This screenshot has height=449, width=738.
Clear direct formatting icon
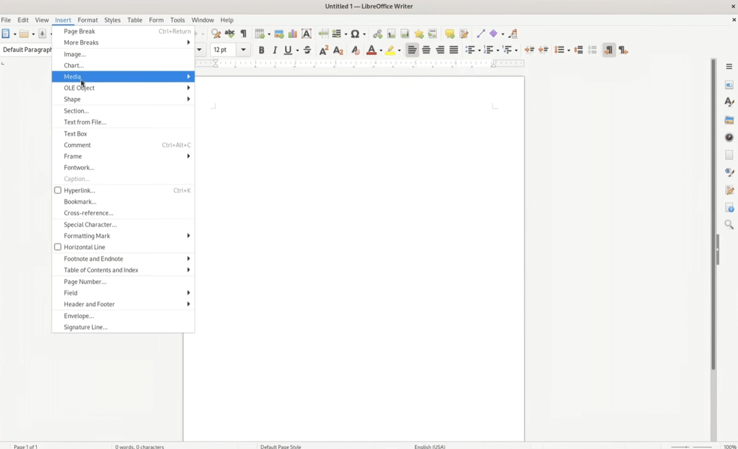355,50
